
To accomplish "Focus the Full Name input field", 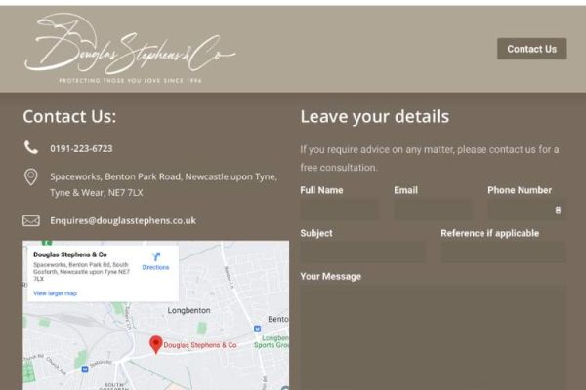I will pyautogui.click(x=339, y=210).
